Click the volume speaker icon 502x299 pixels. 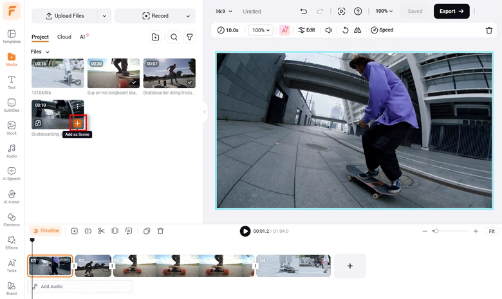coord(328,30)
